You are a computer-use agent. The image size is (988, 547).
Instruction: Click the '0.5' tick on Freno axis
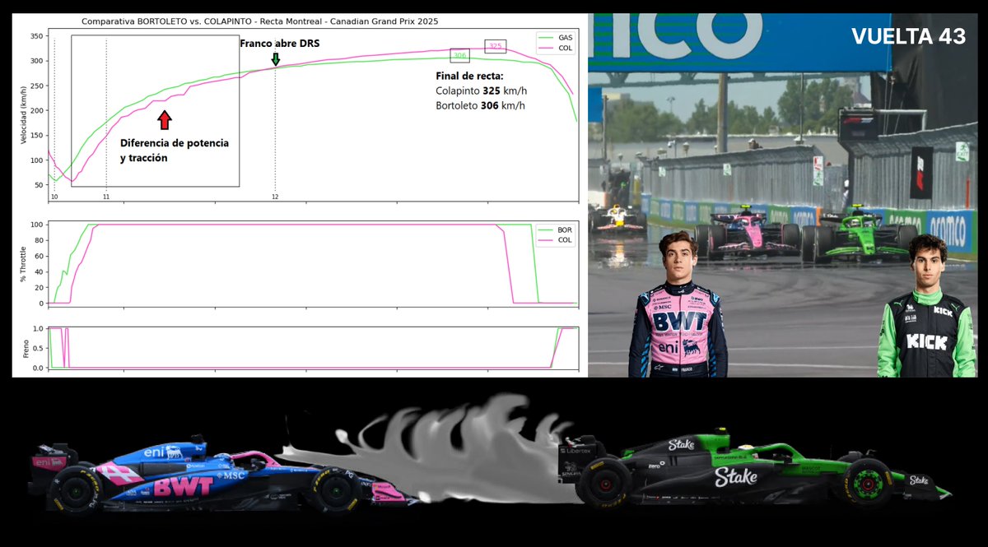37,348
